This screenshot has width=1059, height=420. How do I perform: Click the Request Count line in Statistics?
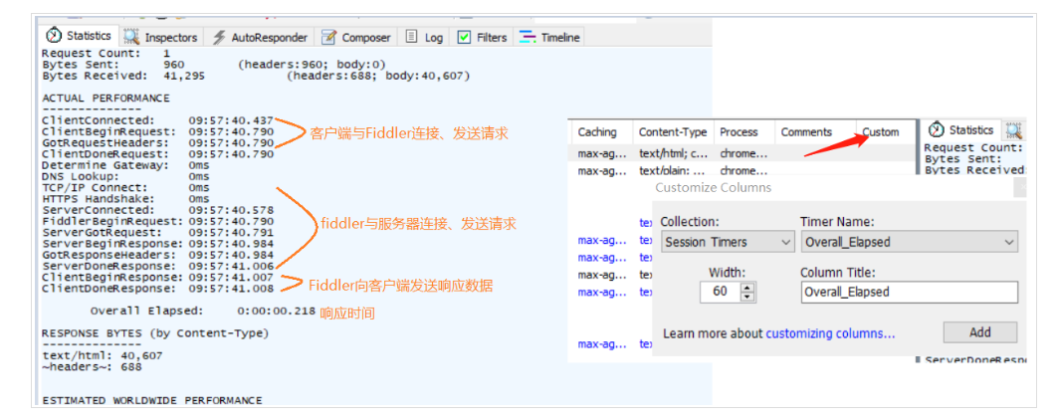pos(106,54)
